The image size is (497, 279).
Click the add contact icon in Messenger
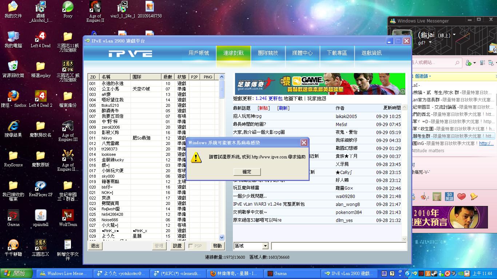pos(469,63)
